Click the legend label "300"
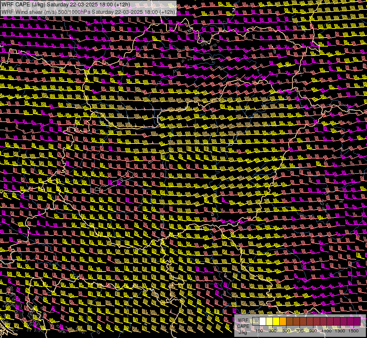Screen dimensions: 367x338 (273, 331)
